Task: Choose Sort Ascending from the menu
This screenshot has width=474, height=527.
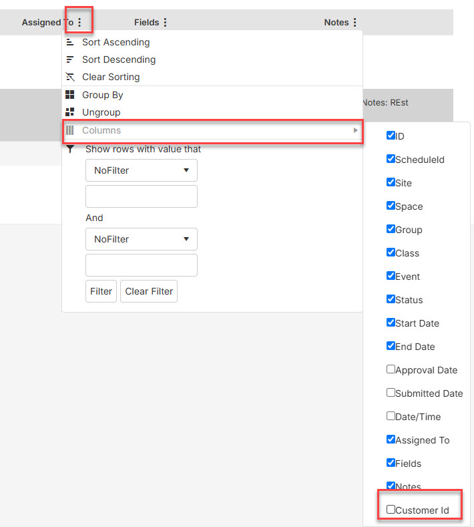Action: click(212, 42)
